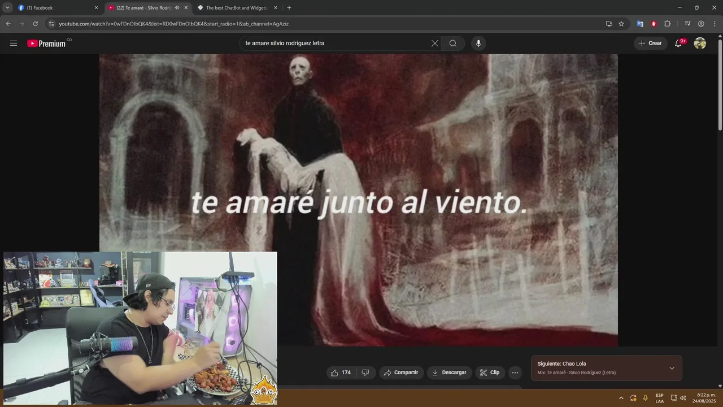View site information icon in address bar
Image resolution: width=723 pixels, height=407 pixels.
coord(51,24)
